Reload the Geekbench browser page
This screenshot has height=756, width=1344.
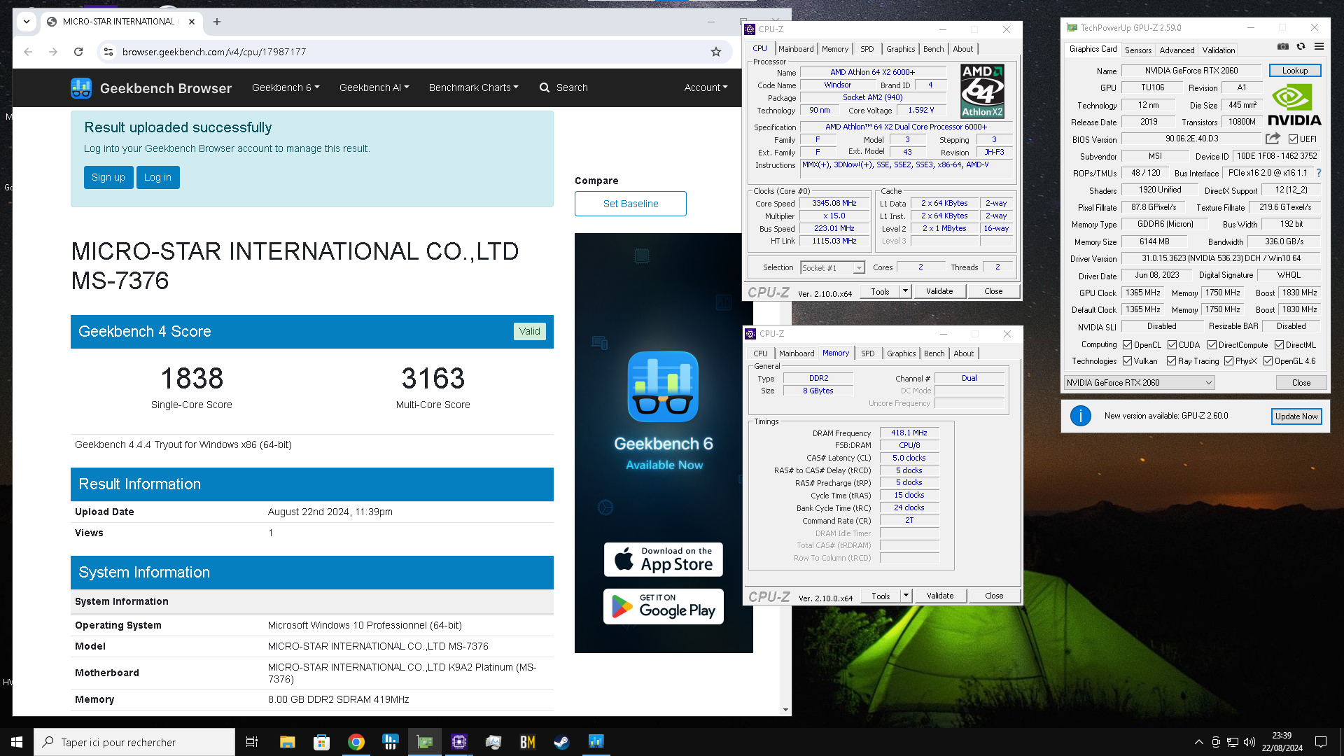78,52
